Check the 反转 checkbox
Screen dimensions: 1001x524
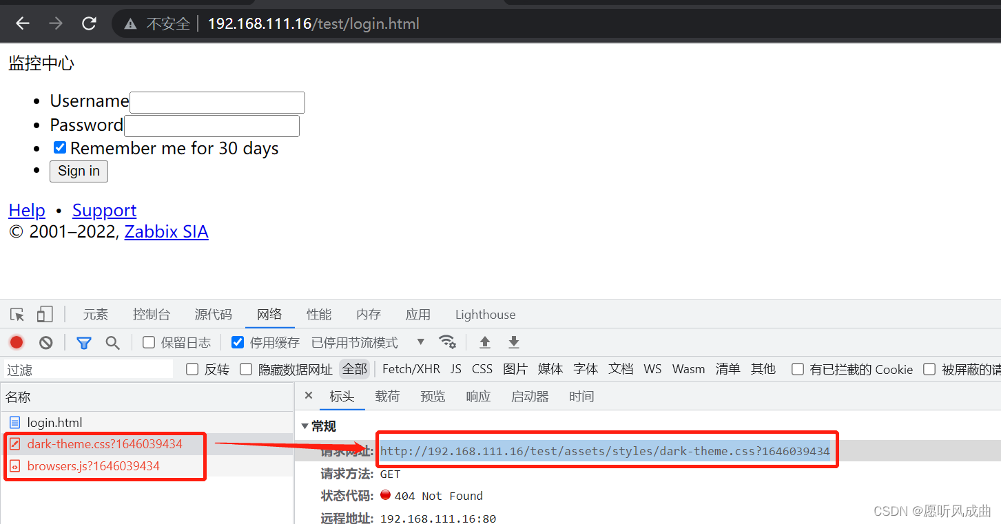192,369
